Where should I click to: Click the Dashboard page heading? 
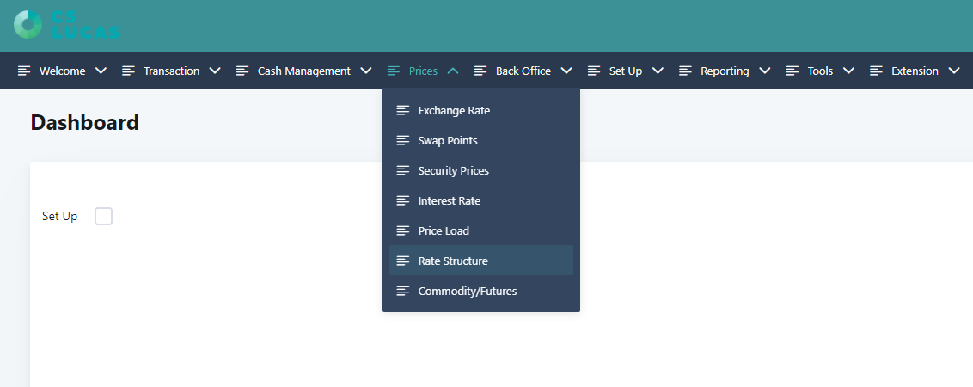(x=84, y=123)
